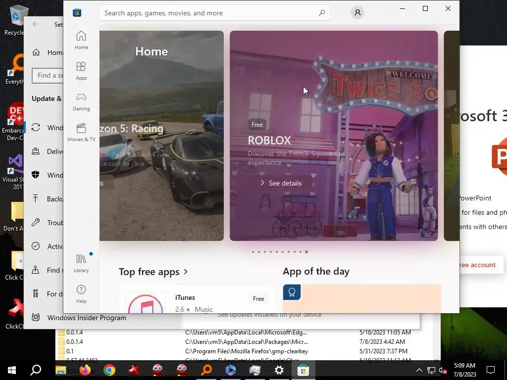This screenshot has width=507, height=380.
Task: Open the network tray icon
Action: tap(431, 370)
